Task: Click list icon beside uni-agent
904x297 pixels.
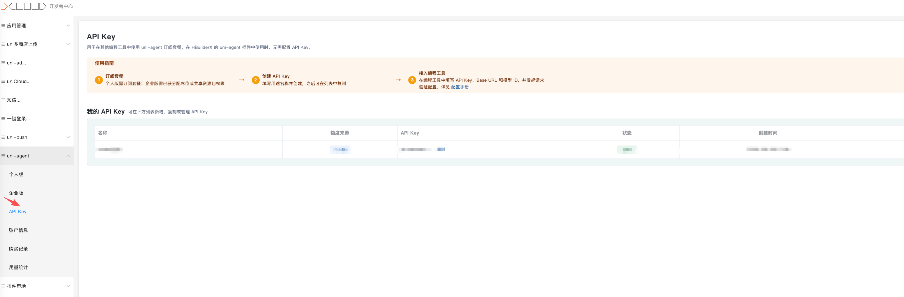Action: point(3,155)
